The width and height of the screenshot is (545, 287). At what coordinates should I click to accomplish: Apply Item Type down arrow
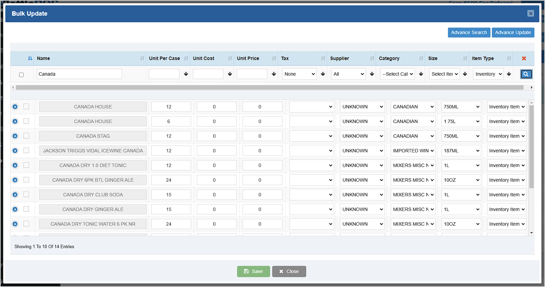pos(509,74)
